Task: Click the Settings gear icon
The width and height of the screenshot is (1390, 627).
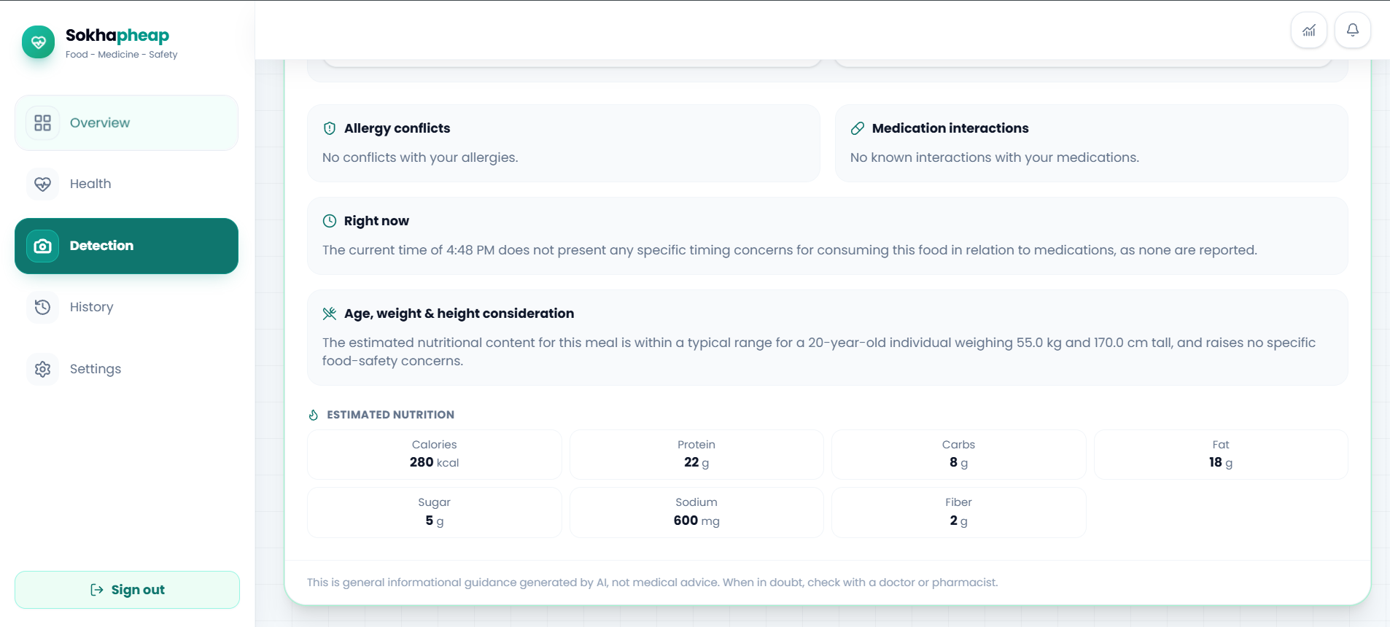Action: pos(43,369)
